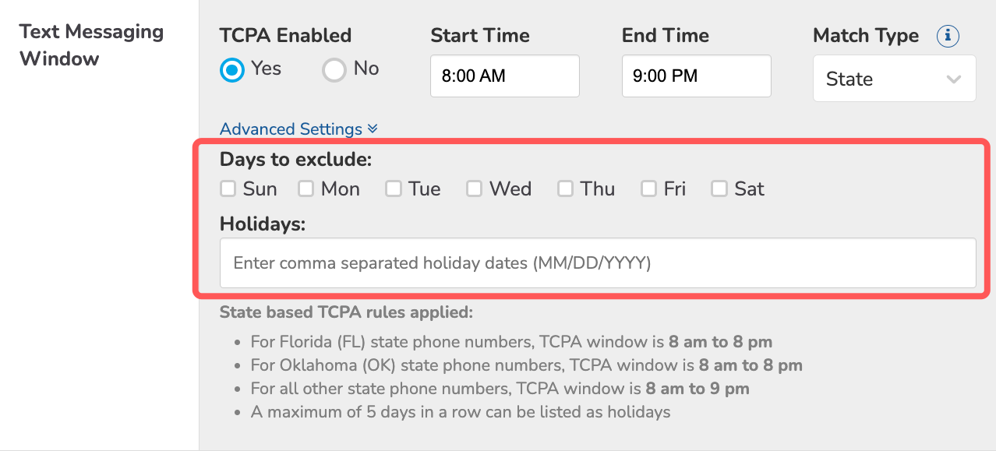The image size is (996, 451).
Task: Click the info icon next to Match Type
Action: click(948, 36)
